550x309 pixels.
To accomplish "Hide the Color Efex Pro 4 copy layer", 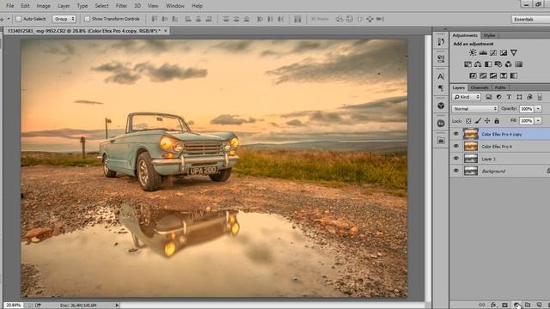I will [x=456, y=134].
